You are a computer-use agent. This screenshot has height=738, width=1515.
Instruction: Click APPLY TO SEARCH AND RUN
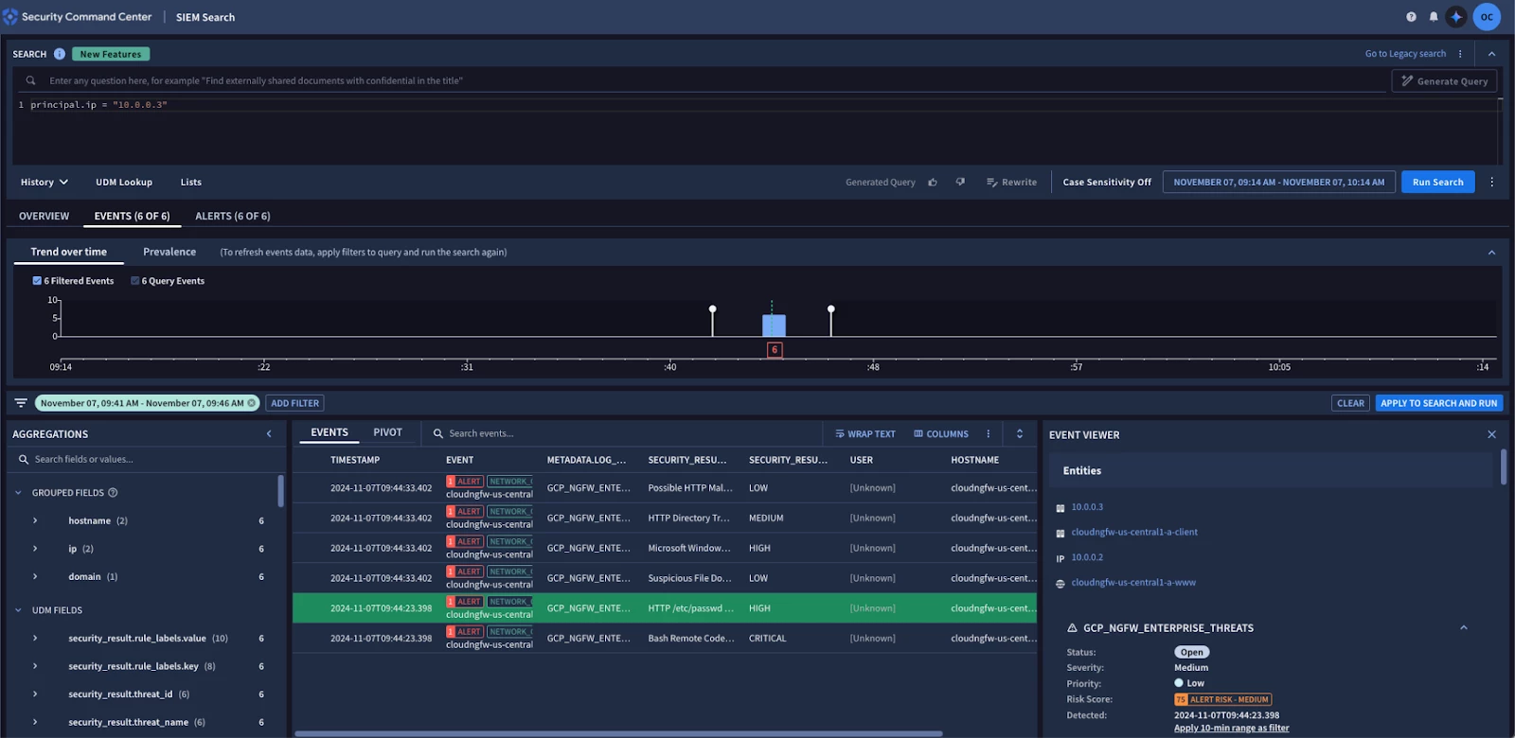[x=1438, y=403]
